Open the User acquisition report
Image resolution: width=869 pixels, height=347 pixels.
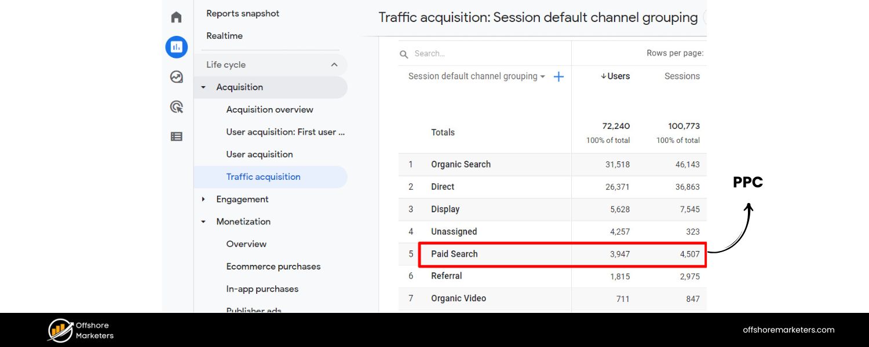[x=260, y=154]
